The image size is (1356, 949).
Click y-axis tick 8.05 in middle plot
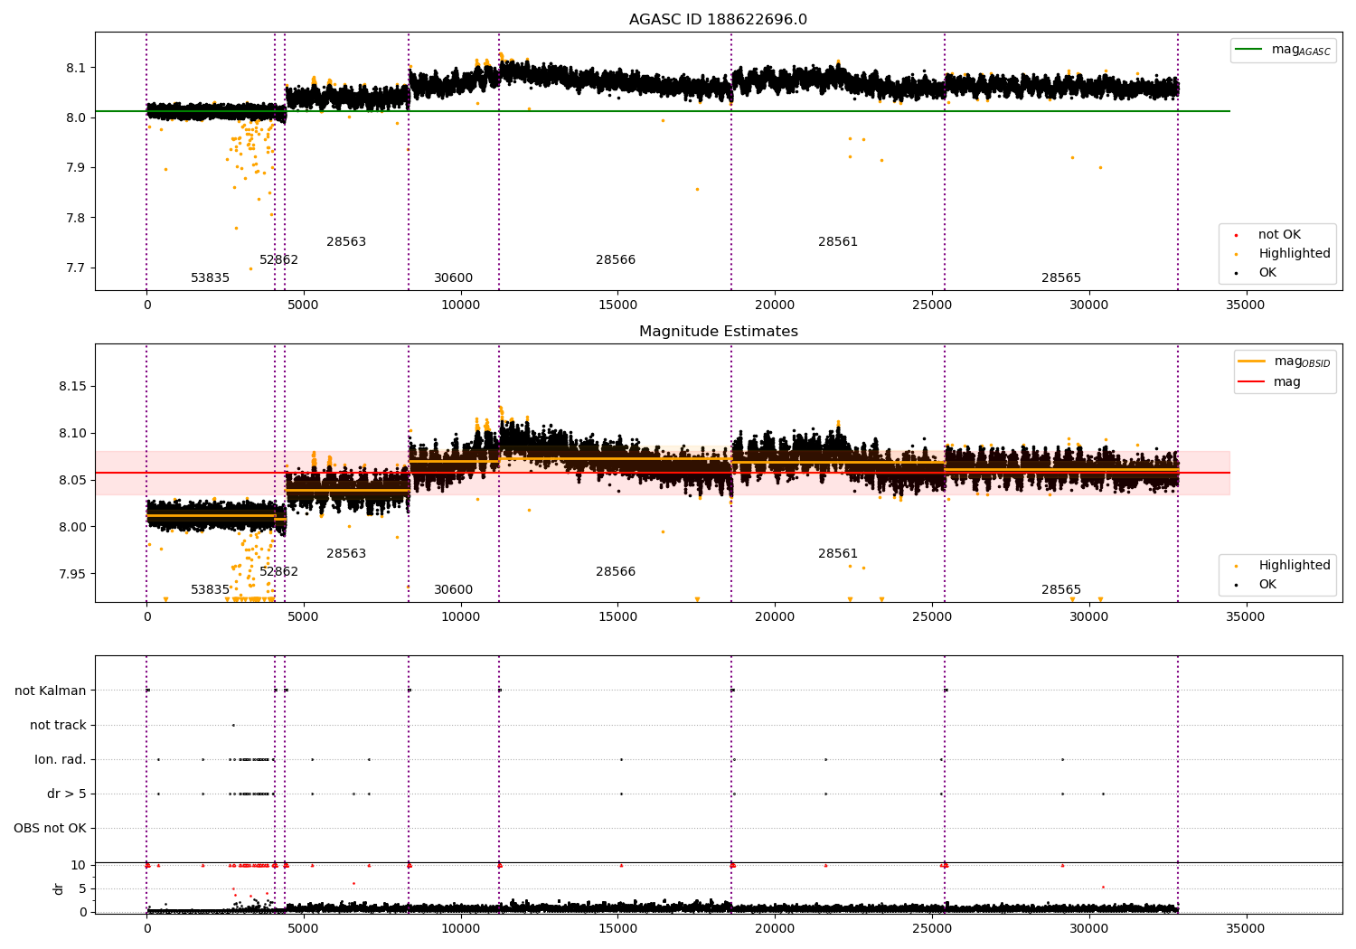pos(71,480)
